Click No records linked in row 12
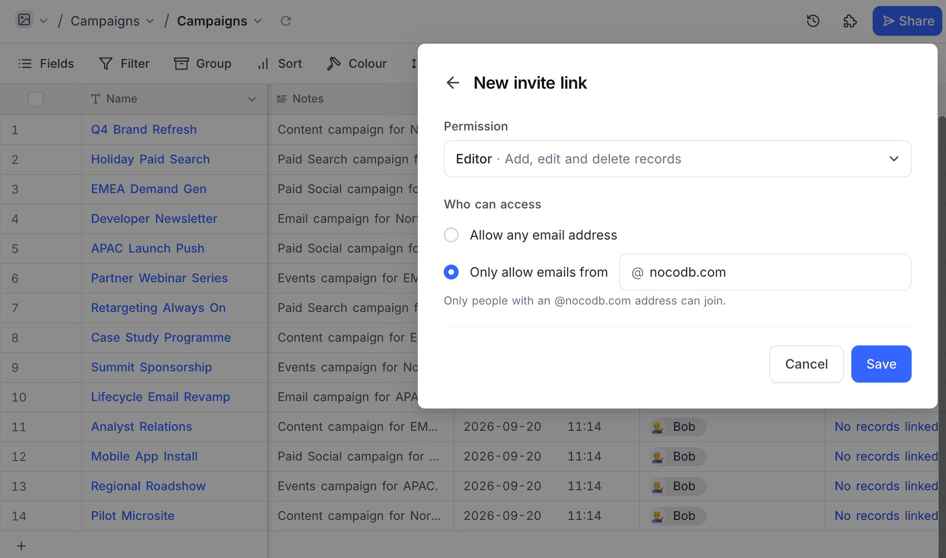 [x=886, y=456]
